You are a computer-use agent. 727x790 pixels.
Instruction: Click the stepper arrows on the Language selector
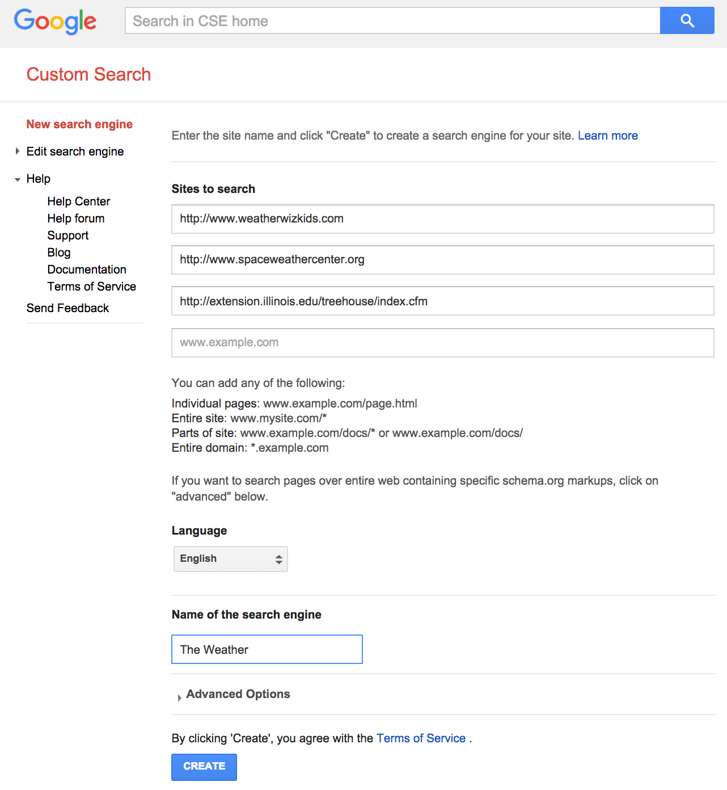[x=278, y=558]
